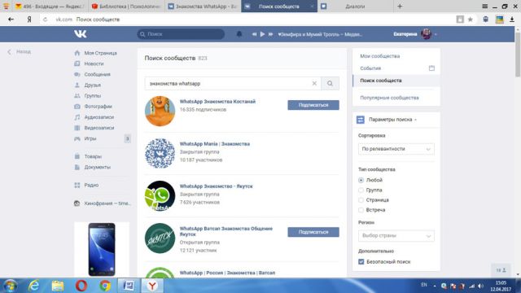The height and width of the screenshot is (293, 521).
Task: Skip to next track in header player
Action: (x=270, y=34)
